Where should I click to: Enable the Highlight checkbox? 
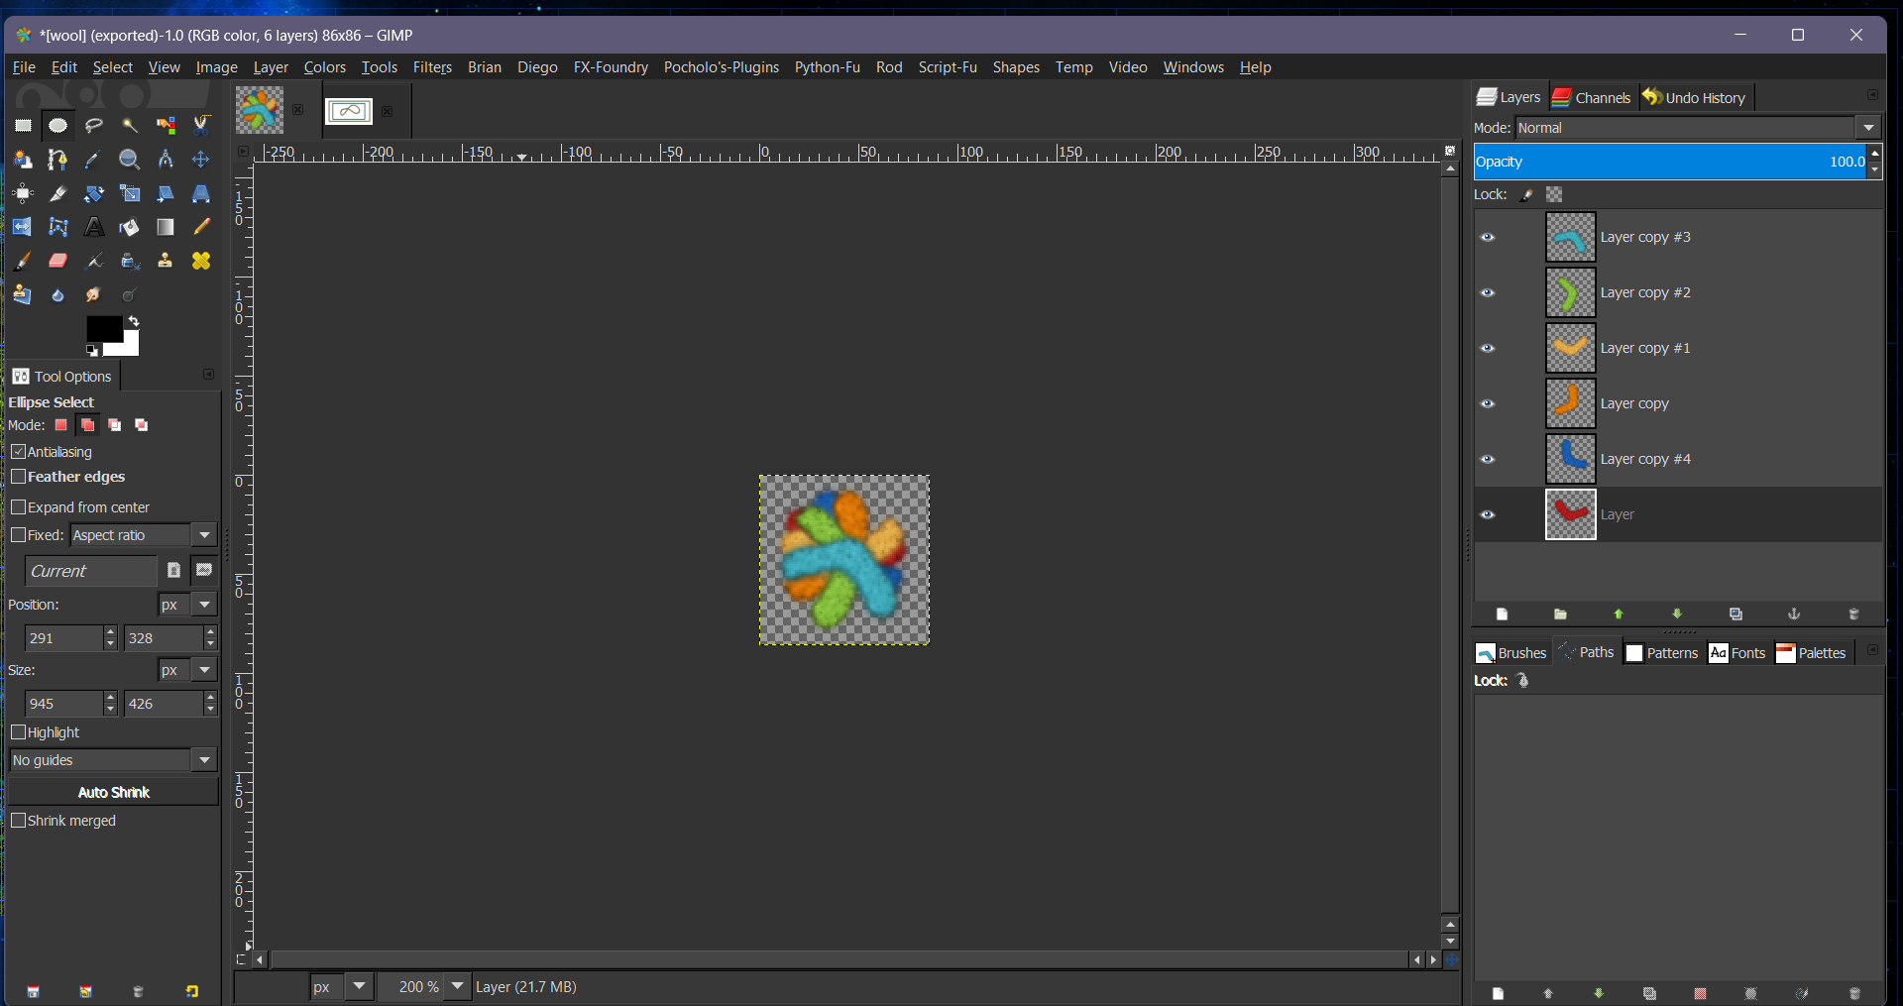point(18,731)
